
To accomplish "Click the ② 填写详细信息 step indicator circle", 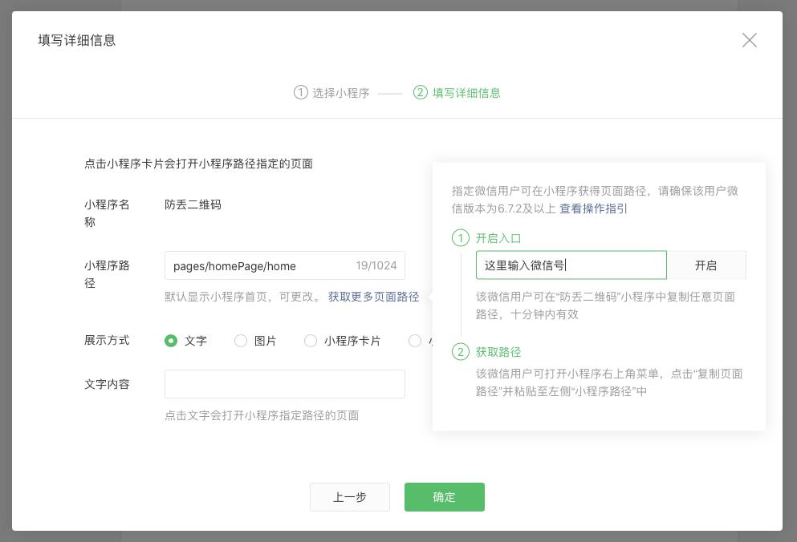I will (x=420, y=93).
